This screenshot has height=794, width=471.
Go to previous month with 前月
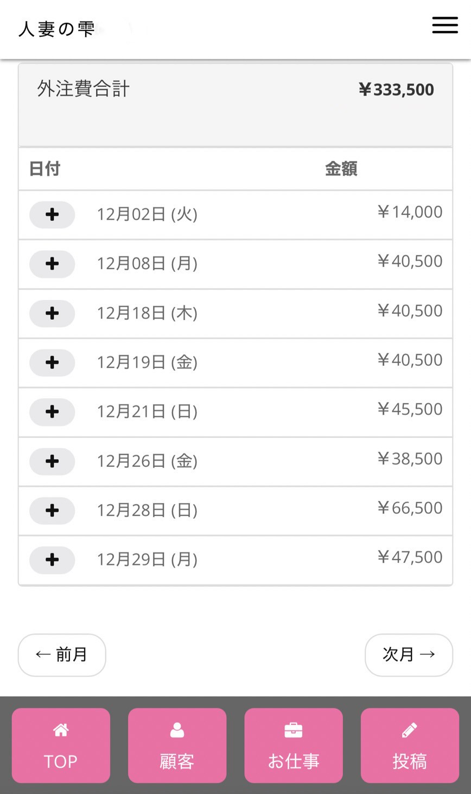coord(62,655)
